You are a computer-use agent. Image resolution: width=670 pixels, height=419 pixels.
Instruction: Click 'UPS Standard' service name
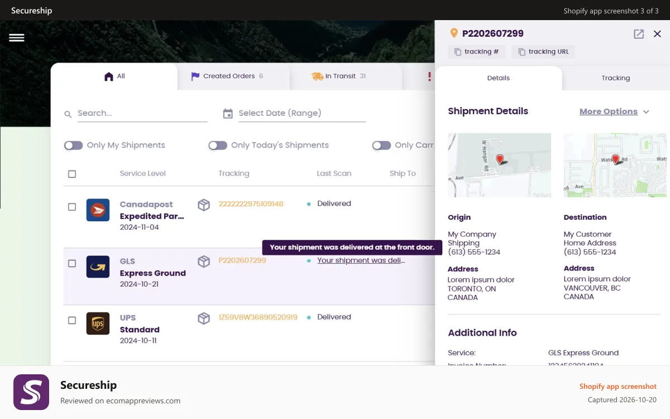point(140,324)
